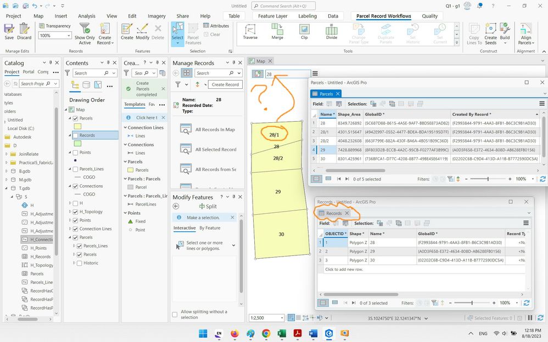The width and height of the screenshot is (548, 342).
Task: Click Show Only Active records icon
Action: point(85,29)
